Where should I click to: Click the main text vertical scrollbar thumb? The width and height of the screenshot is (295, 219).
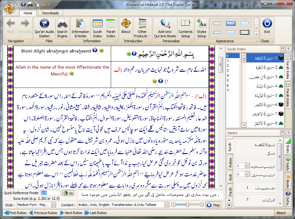click(x=221, y=65)
